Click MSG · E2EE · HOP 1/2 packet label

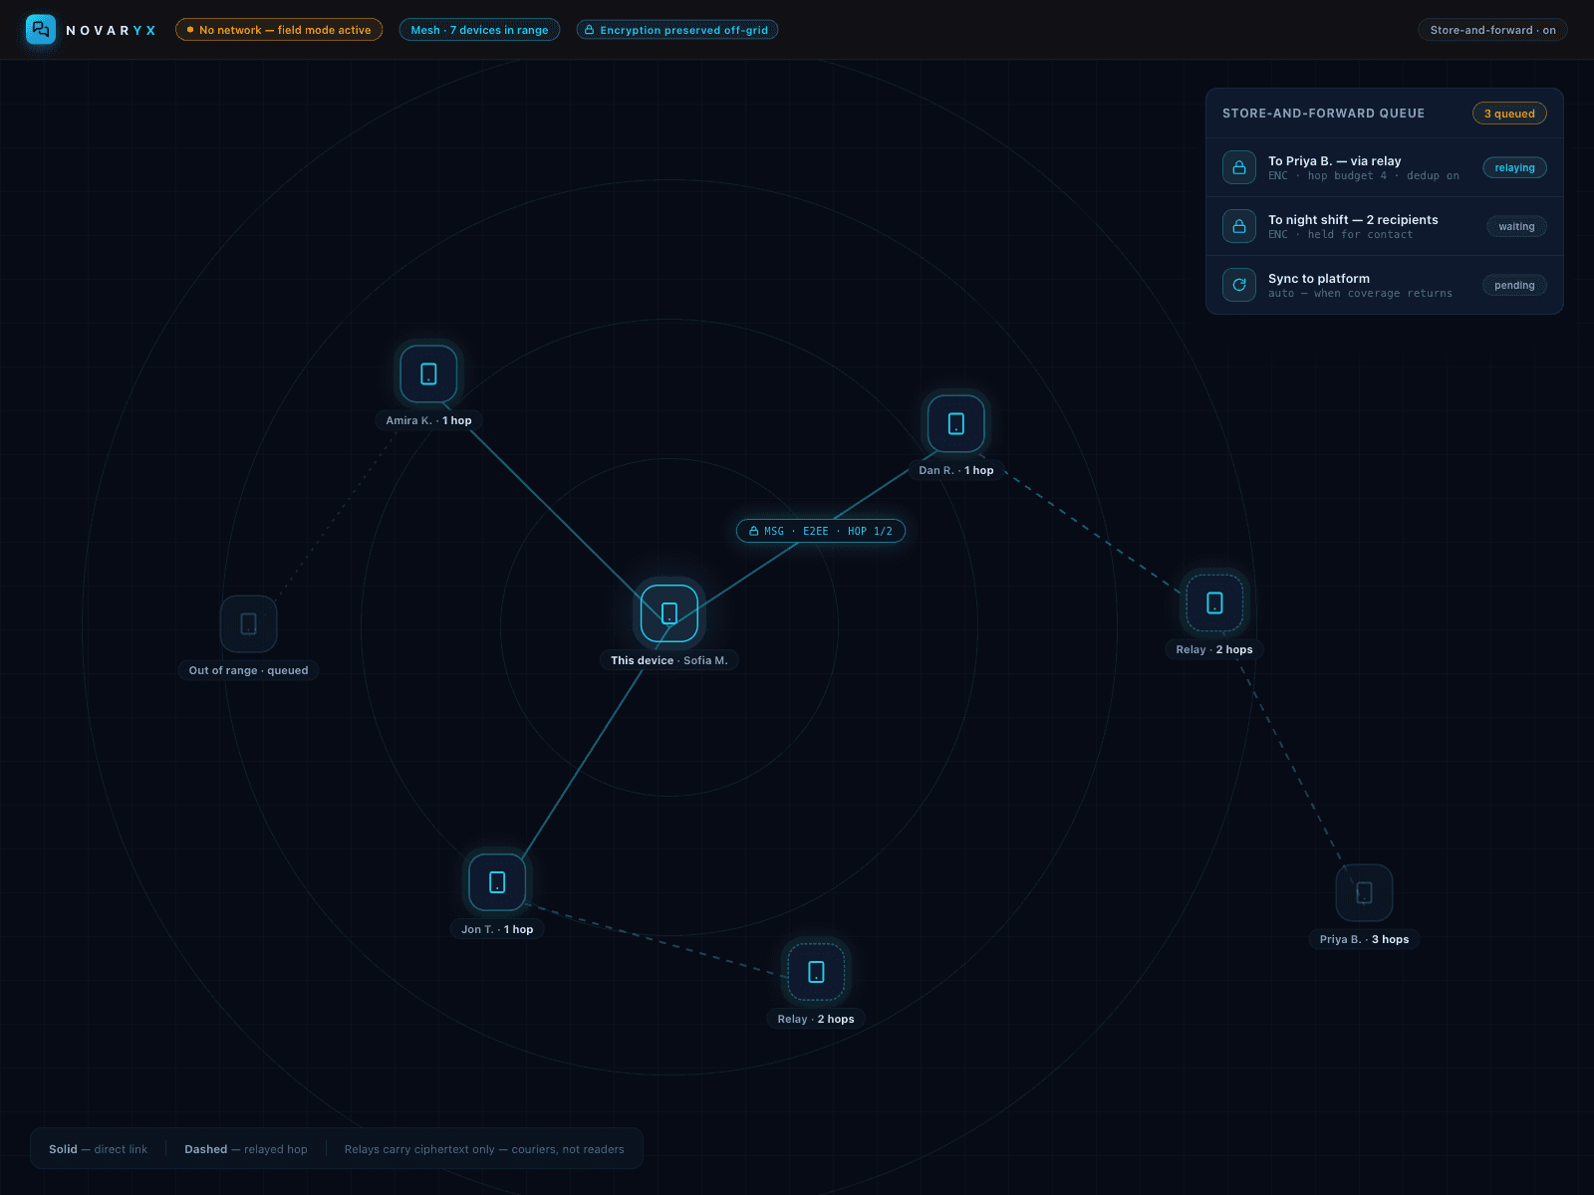[x=821, y=531]
